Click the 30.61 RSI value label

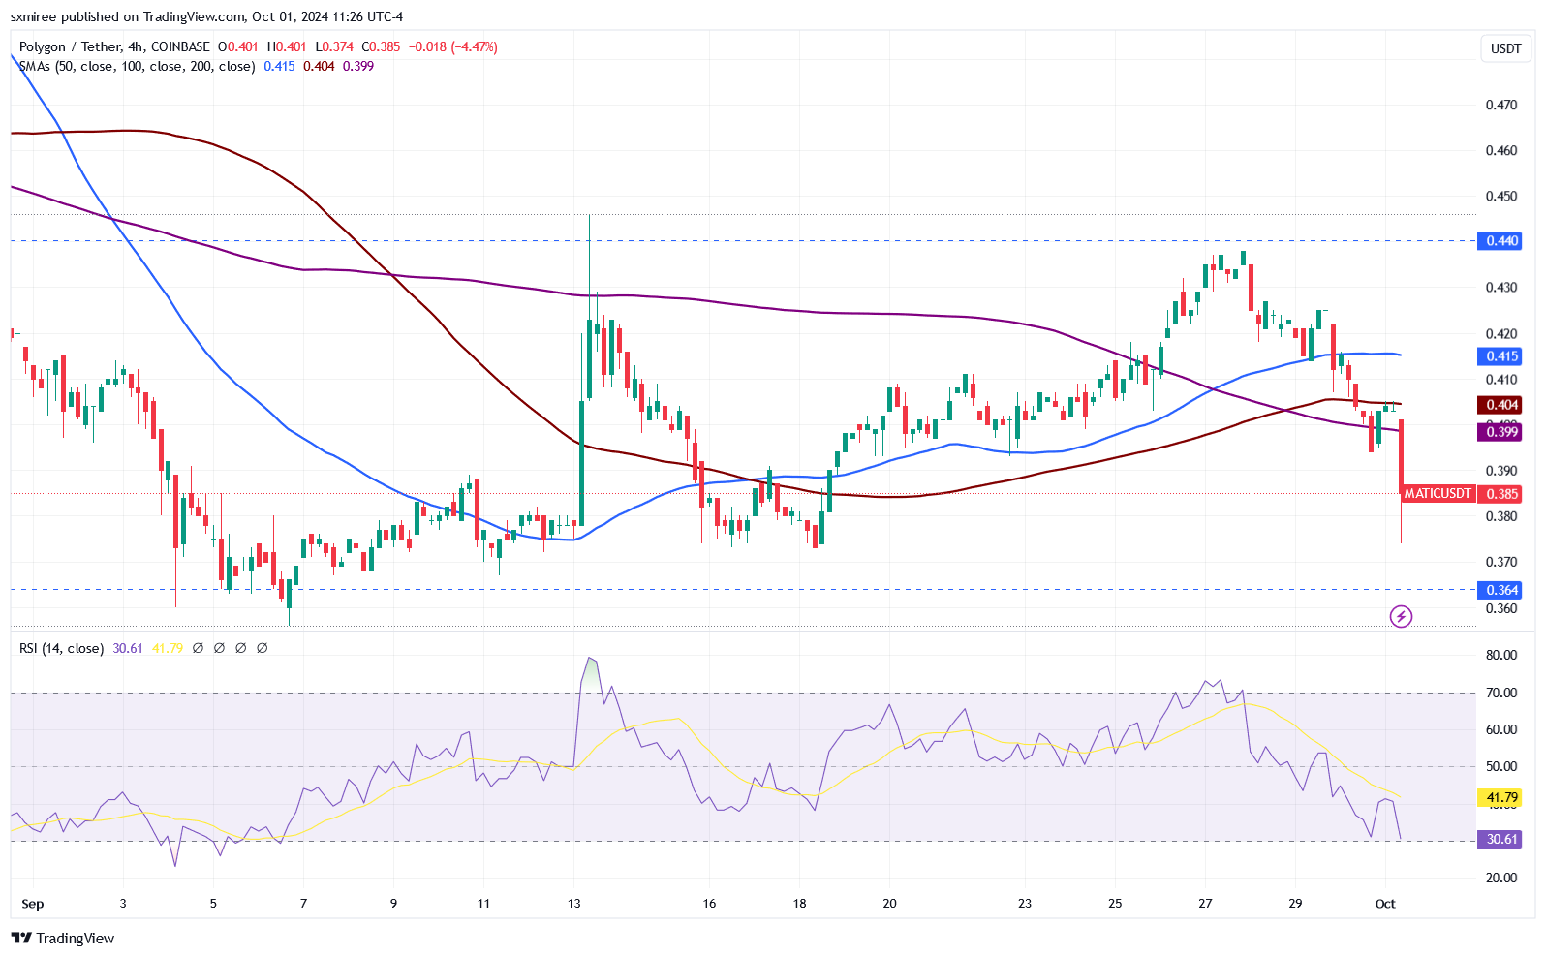tap(1501, 839)
